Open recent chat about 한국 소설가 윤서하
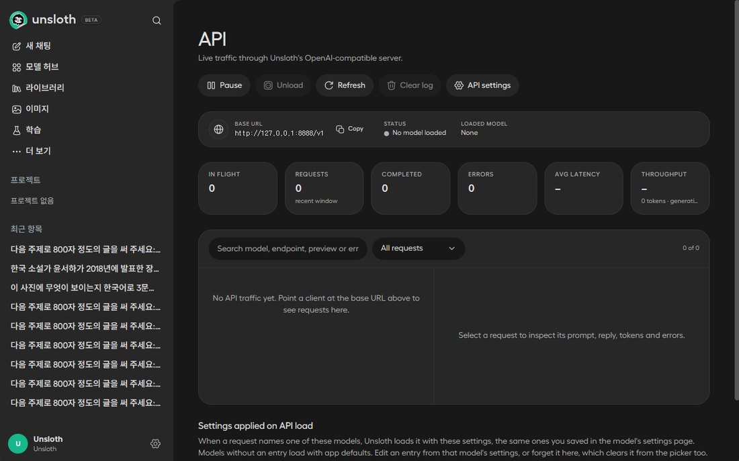Screen dimensions: 739x461 (85, 268)
